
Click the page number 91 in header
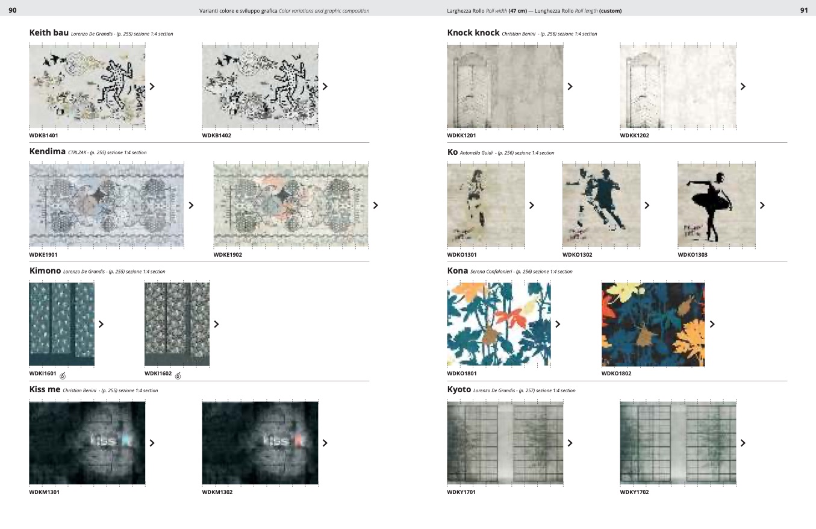[x=803, y=10]
